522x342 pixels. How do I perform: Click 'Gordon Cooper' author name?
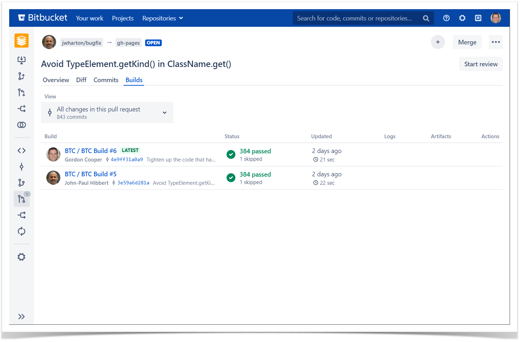(x=83, y=160)
